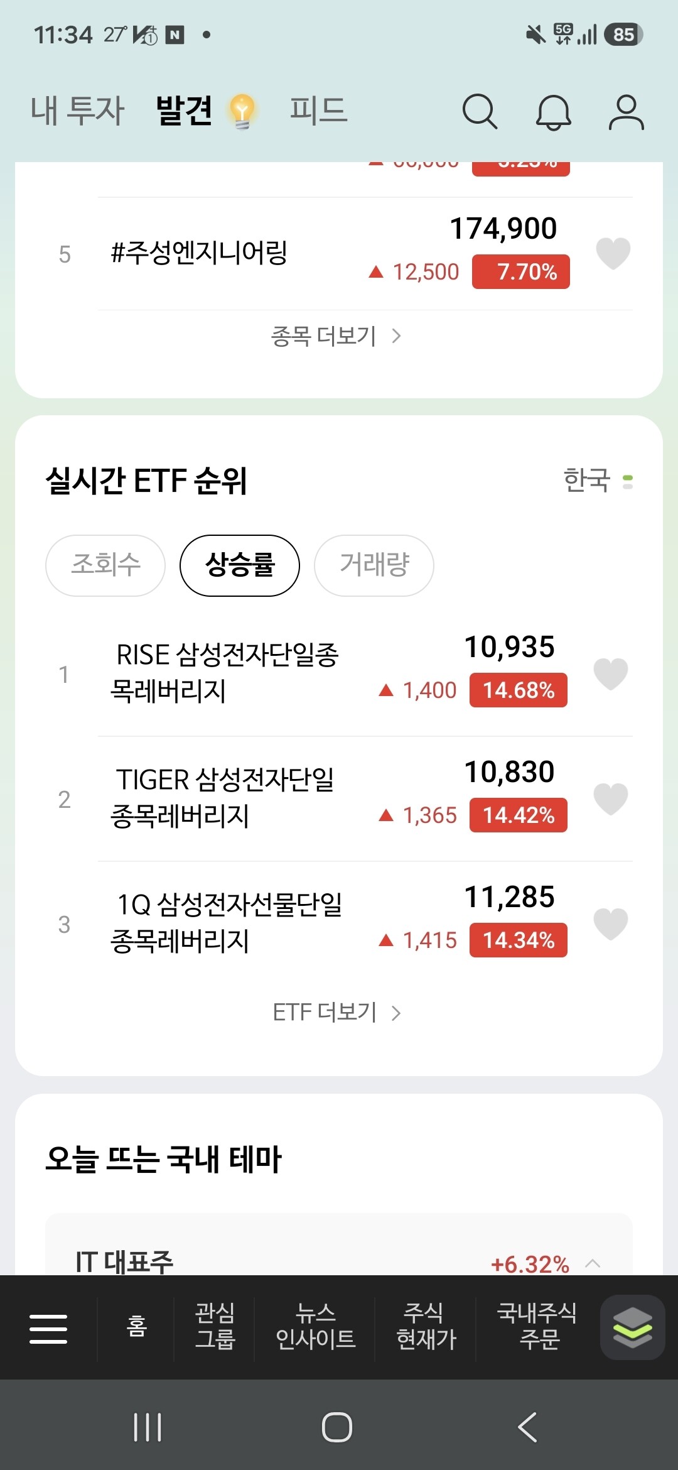
Task: Tap Android home navigation button
Action: click(337, 1427)
